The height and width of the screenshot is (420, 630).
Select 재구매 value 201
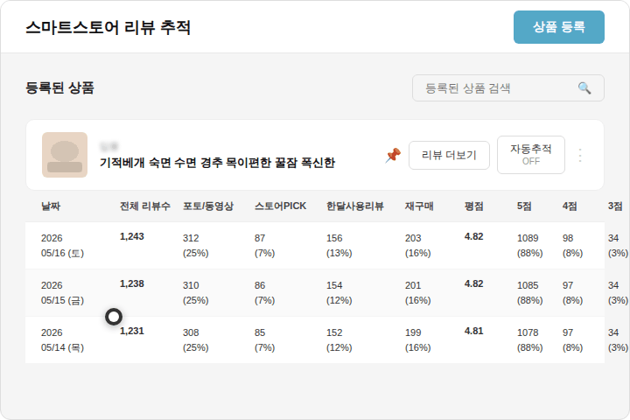(413, 285)
